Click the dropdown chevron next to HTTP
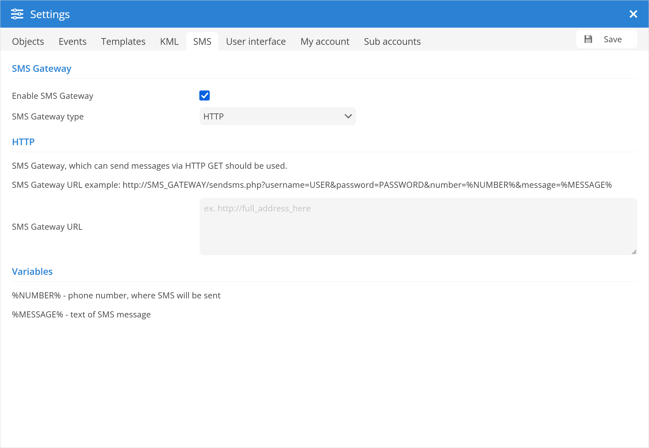 click(x=348, y=116)
